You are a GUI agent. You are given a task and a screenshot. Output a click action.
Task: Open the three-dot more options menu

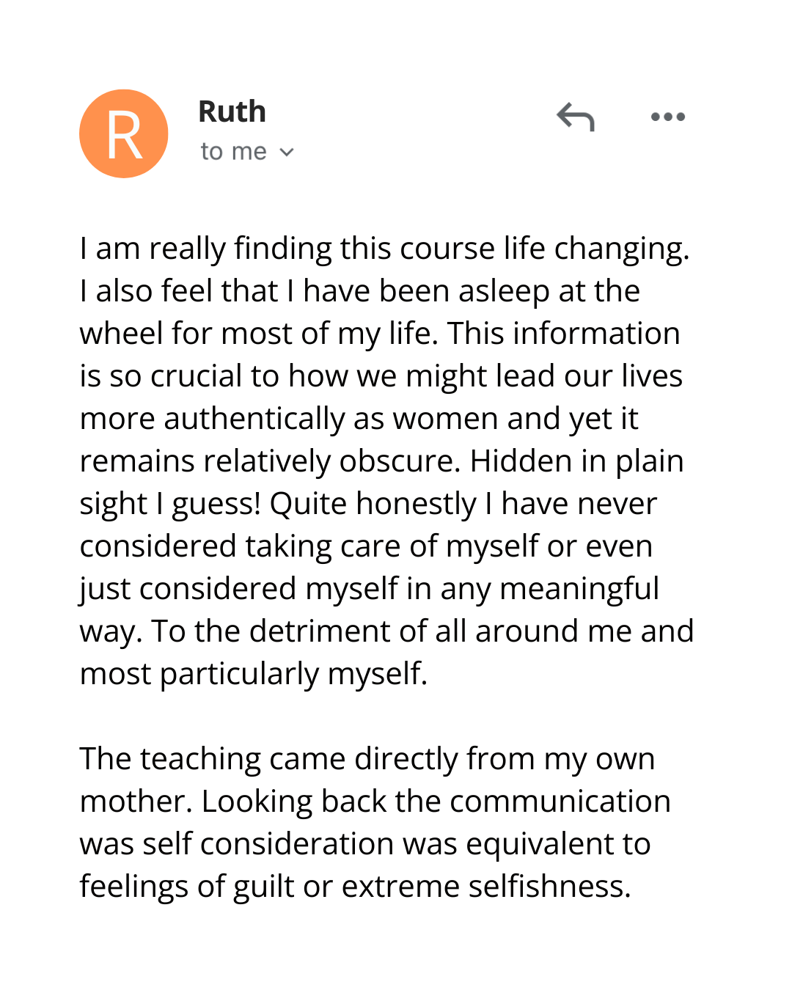point(667,117)
